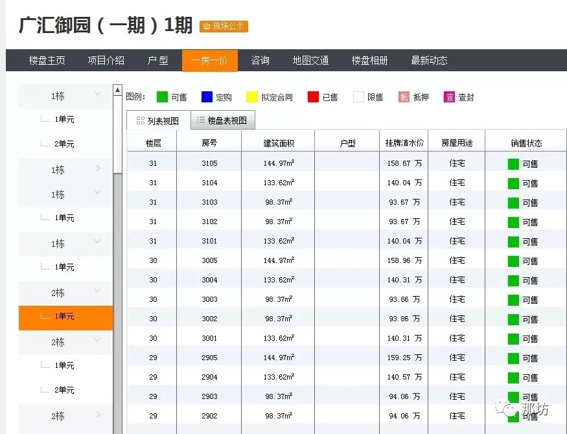Click price 140.57 万

404,377
